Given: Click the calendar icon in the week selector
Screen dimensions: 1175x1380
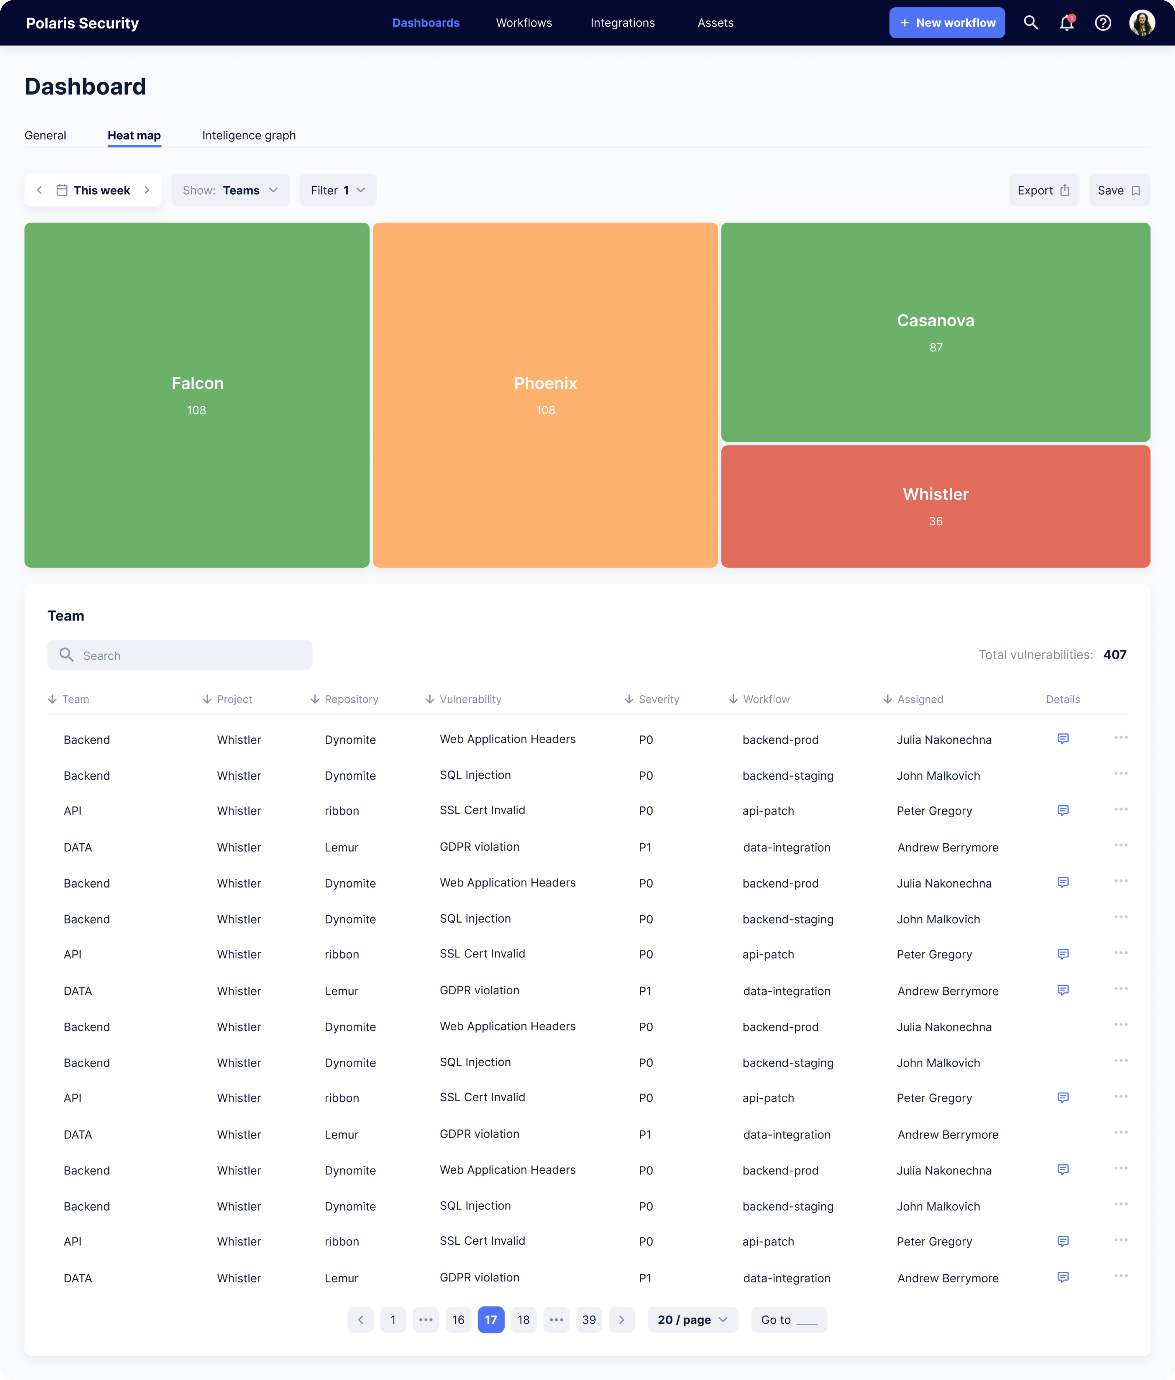Looking at the screenshot, I should point(61,190).
